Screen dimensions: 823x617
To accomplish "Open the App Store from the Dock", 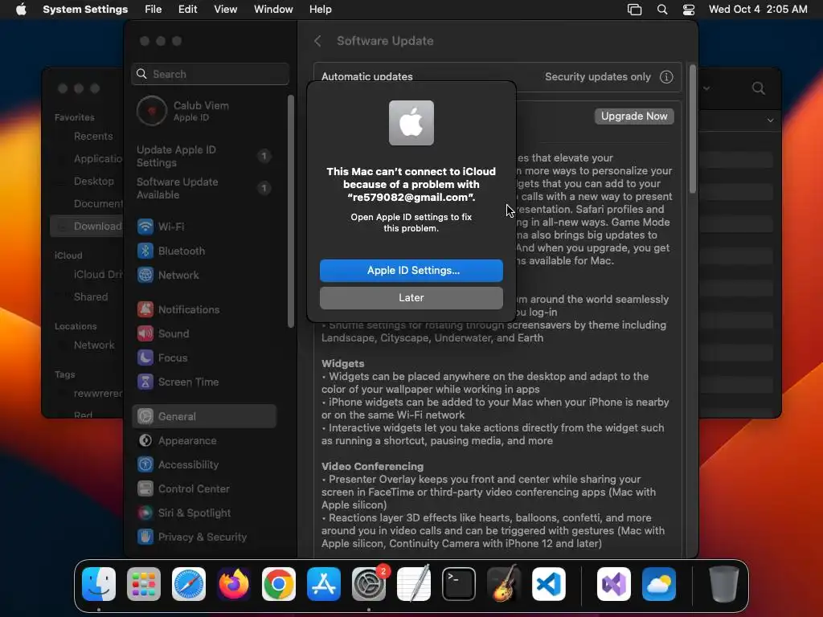I will 324,584.
